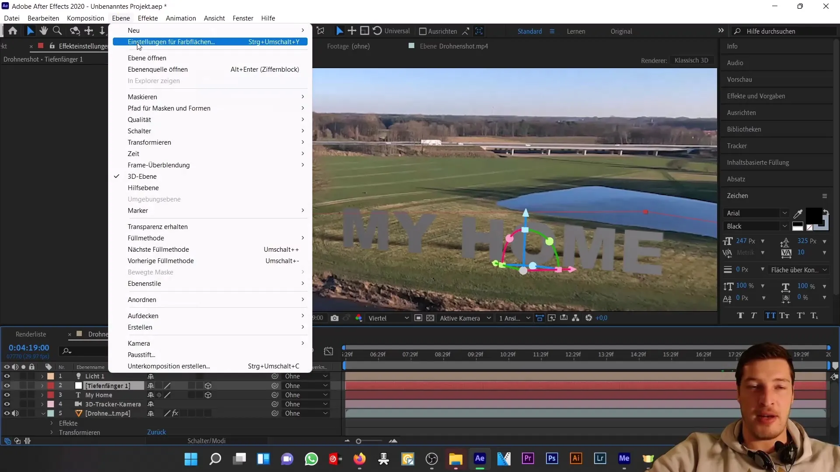
Task: Toggle visibility eye icon for My Home layer
Action: [7, 396]
